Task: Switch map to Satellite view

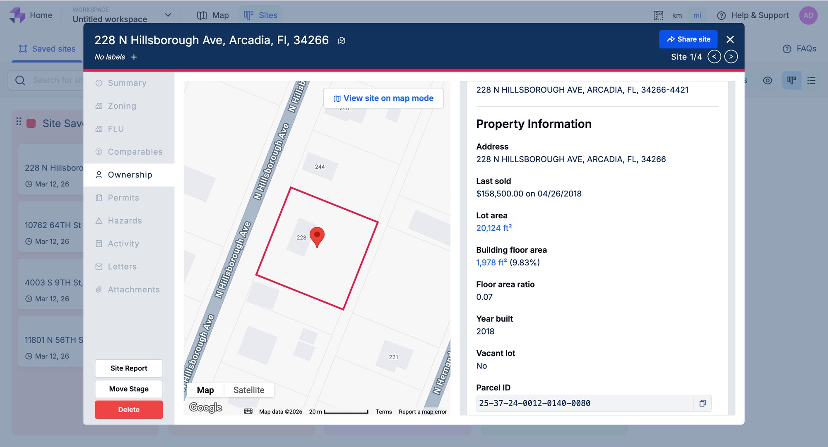Action: (x=248, y=390)
